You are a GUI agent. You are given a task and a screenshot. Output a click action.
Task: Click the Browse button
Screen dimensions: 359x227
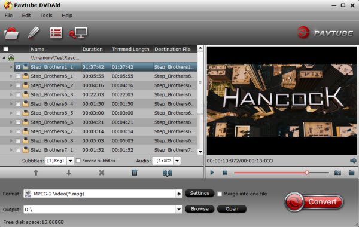200,209
